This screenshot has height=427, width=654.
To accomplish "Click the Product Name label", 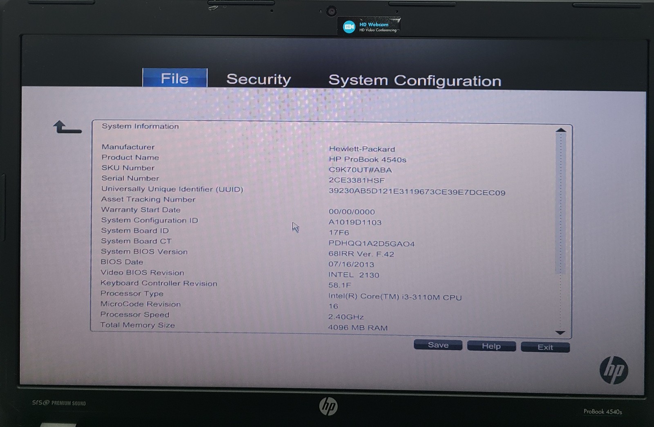I will tap(130, 157).
